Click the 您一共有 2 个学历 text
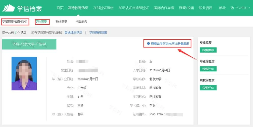This screenshot has width=253, height=127. tap(14, 33)
